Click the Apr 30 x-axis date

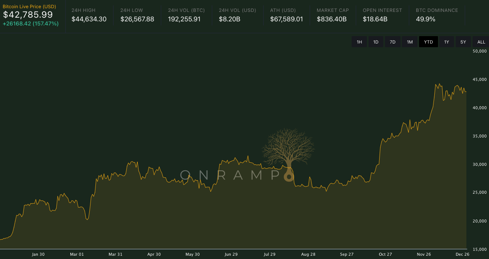coord(154,254)
